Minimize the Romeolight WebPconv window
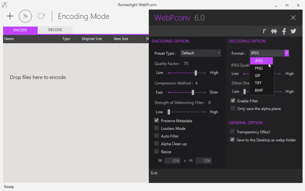Screen dimensions: 305x191 pyautogui.click(x=276, y=5)
